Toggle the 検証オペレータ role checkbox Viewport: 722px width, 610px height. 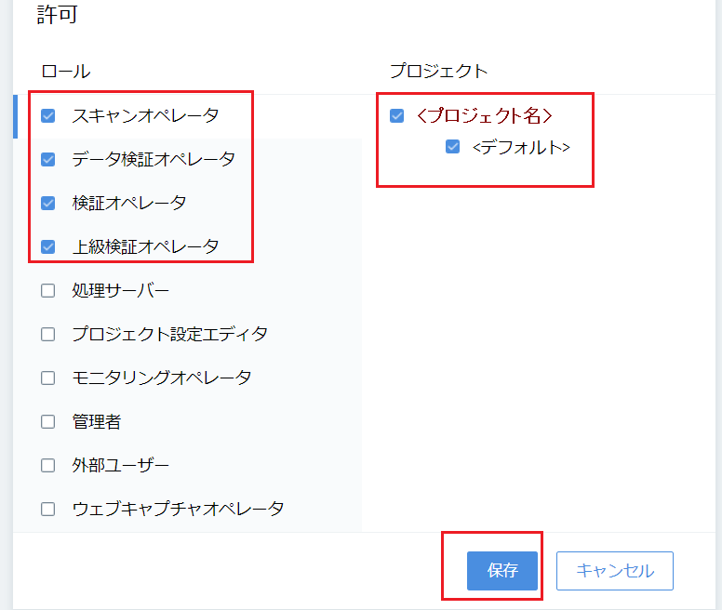pyautogui.click(x=47, y=203)
